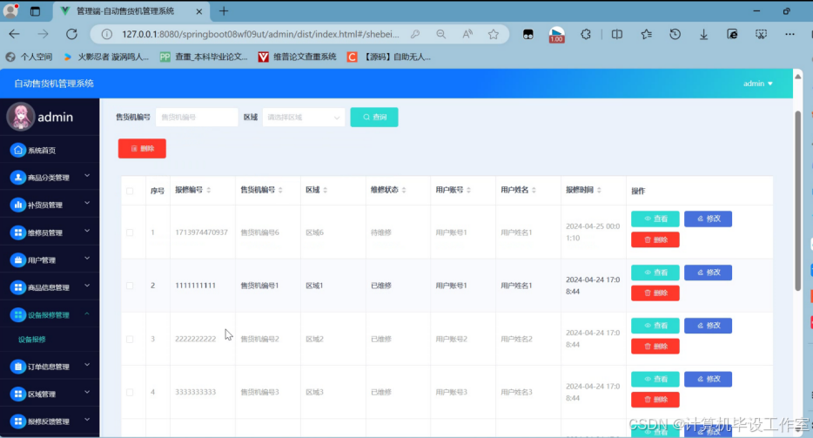Image resolution: width=813 pixels, height=438 pixels.
Task: Click 查看 for row 3333333333
Action: (x=655, y=379)
